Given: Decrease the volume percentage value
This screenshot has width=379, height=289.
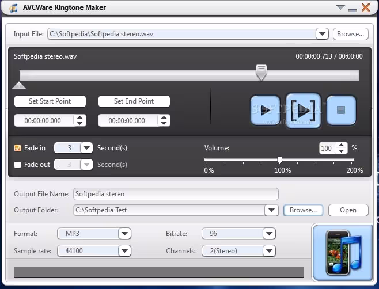Looking at the screenshot, I should [342, 151].
